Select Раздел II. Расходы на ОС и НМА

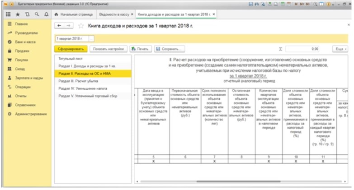pyautogui.click(x=93, y=74)
